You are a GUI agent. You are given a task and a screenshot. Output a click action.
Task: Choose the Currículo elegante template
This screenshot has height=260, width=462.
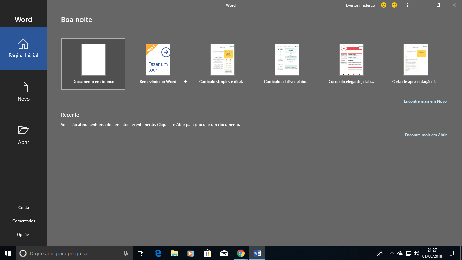[351, 64]
